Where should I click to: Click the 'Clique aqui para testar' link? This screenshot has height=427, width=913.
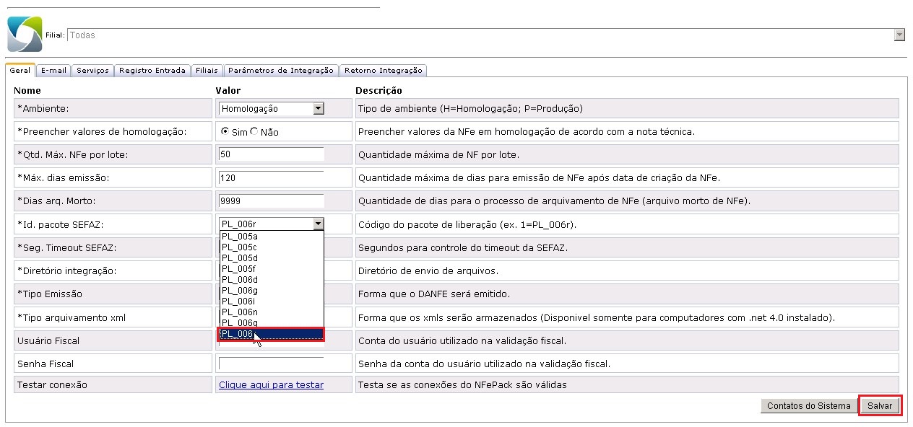[x=271, y=385]
